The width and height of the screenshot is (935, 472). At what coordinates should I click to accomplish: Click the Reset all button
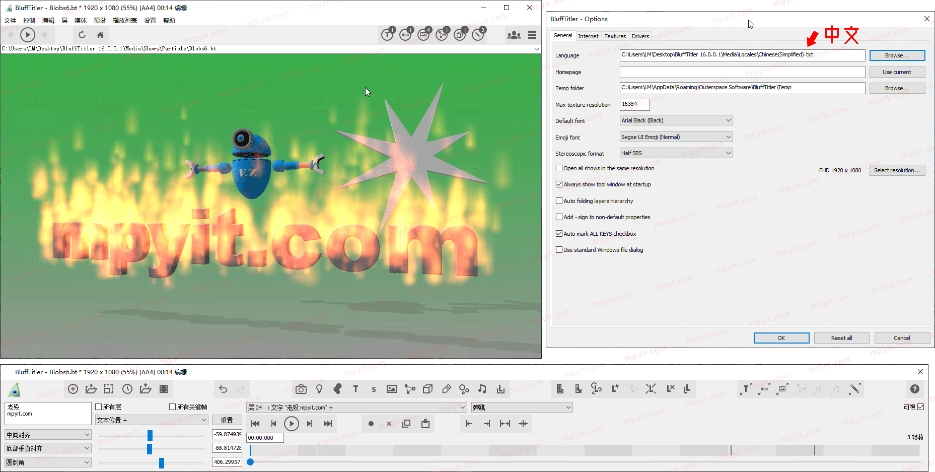click(x=842, y=338)
